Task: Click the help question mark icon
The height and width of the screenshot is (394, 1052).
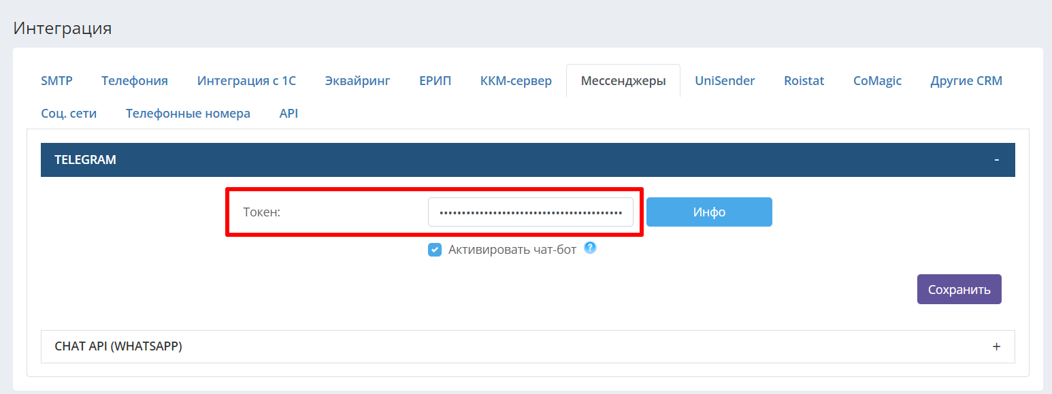Action: click(x=590, y=248)
